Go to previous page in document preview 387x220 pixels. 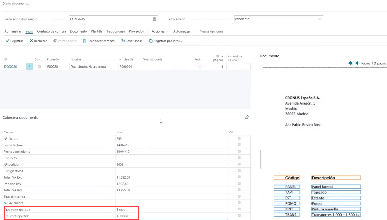[356, 63]
